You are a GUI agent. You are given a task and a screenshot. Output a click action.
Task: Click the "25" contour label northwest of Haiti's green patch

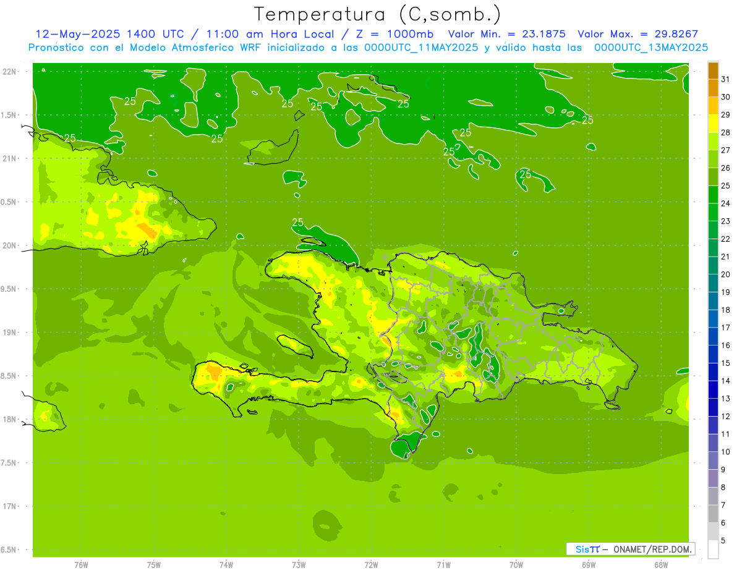[x=297, y=223]
